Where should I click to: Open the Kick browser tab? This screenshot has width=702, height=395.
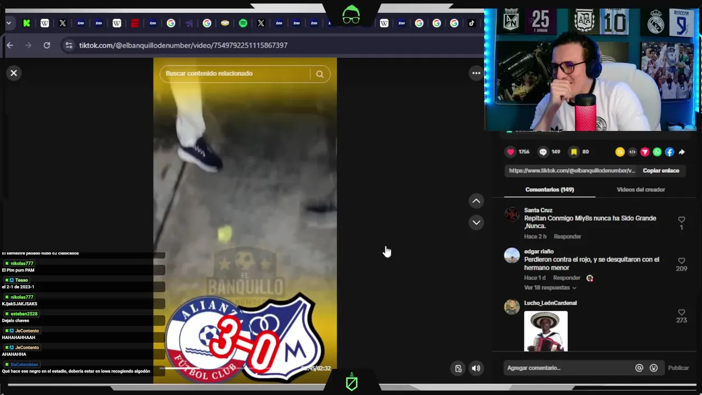pyautogui.click(x=26, y=23)
